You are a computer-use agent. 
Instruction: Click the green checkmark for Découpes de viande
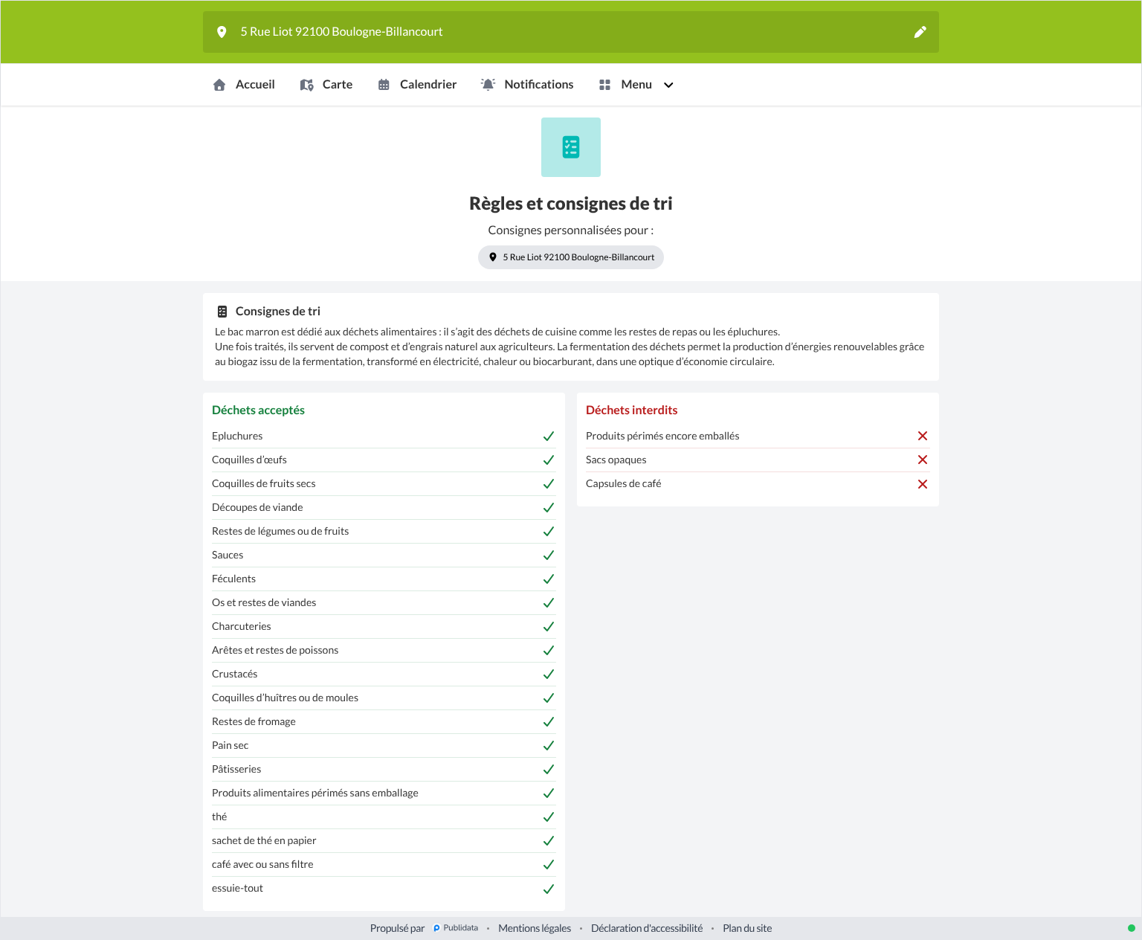point(549,508)
